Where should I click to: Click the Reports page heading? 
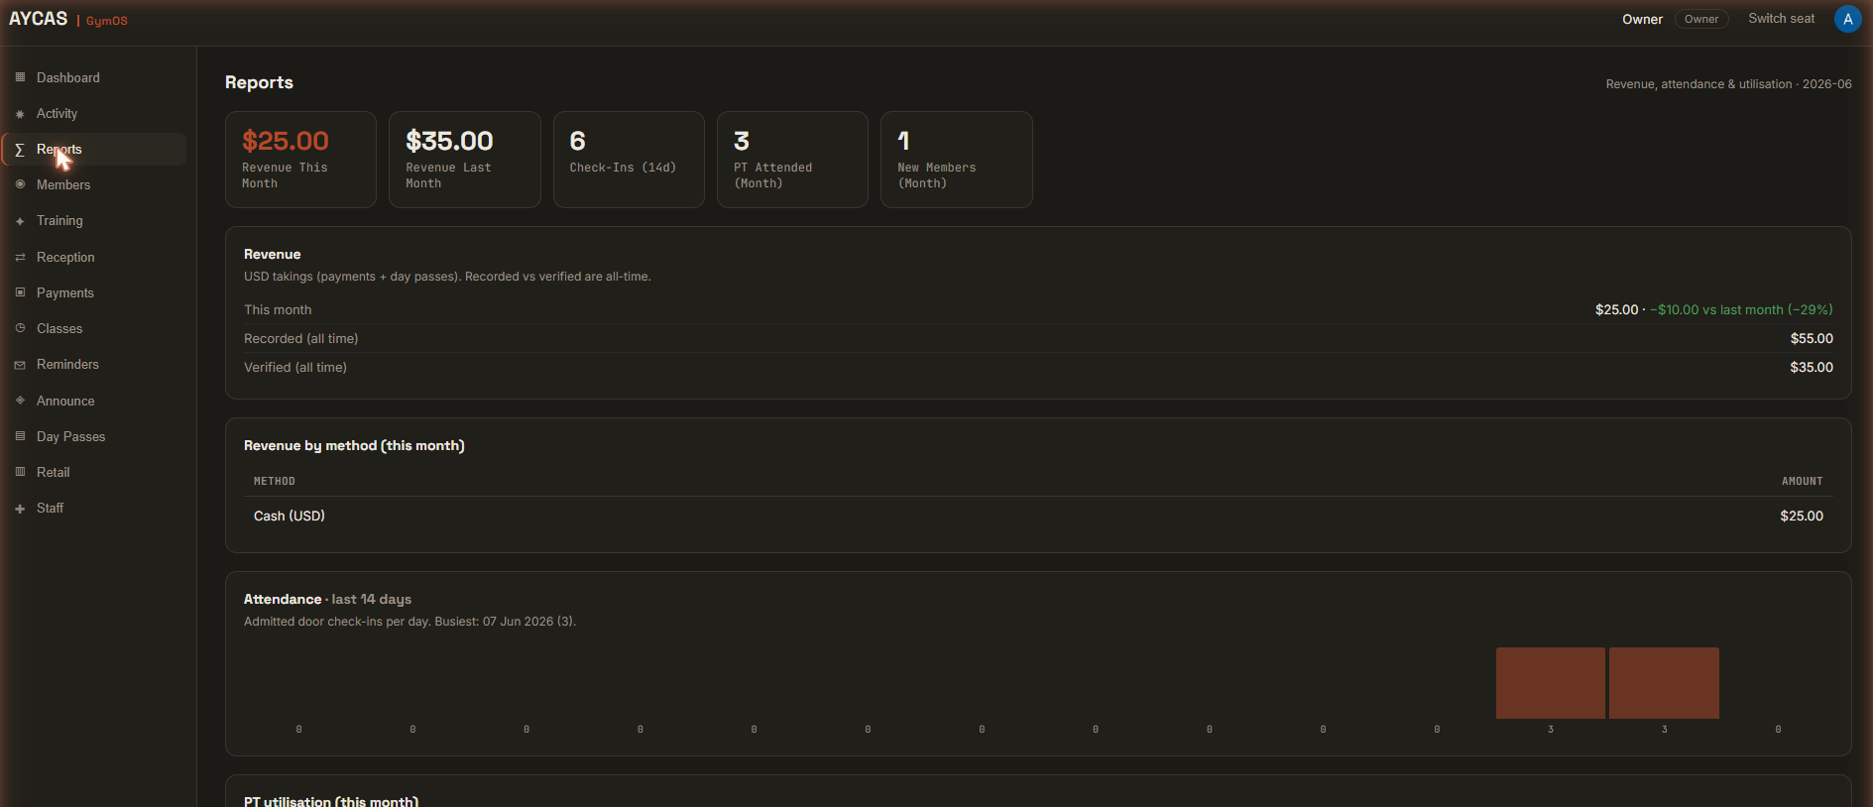259,82
